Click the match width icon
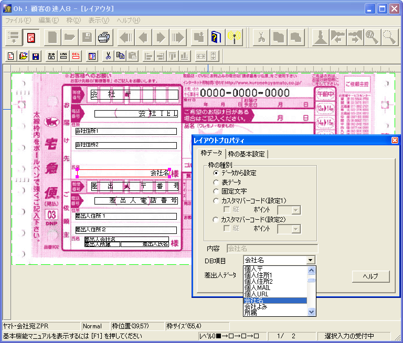The height and width of the screenshot is (343, 403). coord(201,56)
